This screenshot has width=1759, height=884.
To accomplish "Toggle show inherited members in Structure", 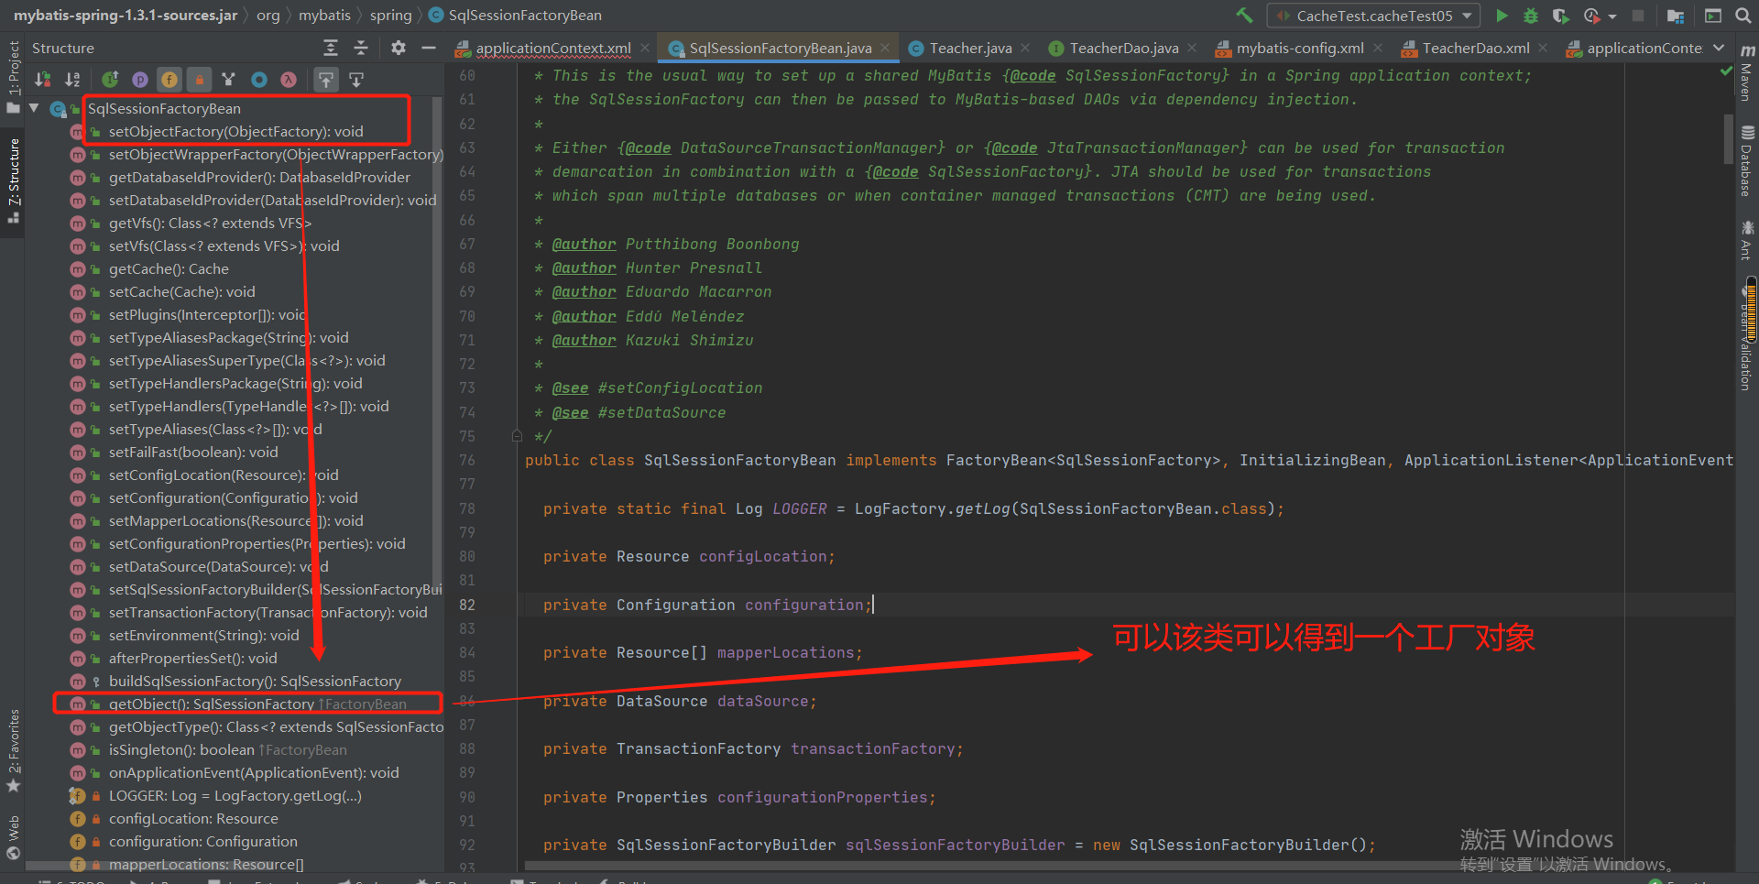I will [x=110, y=80].
